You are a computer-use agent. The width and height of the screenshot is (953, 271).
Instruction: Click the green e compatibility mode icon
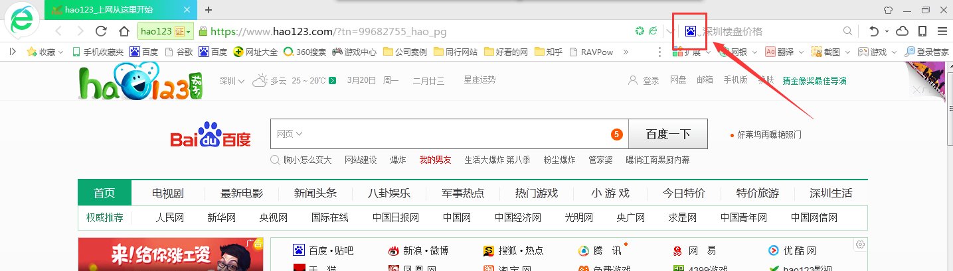click(x=653, y=31)
